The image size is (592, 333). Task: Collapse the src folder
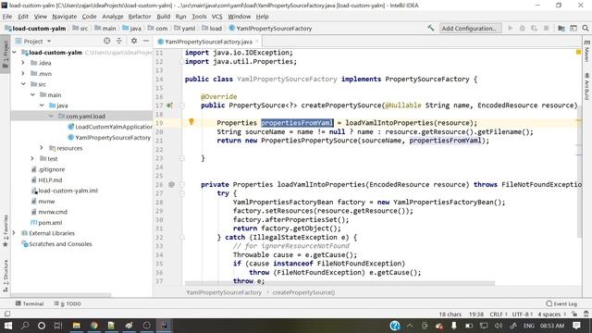[23, 84]
